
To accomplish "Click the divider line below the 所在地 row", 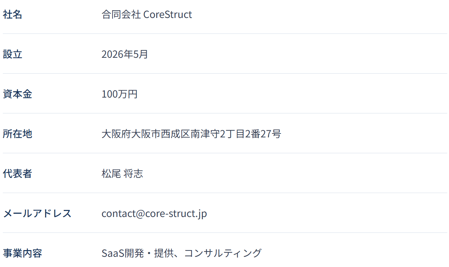I will (225, 153).
